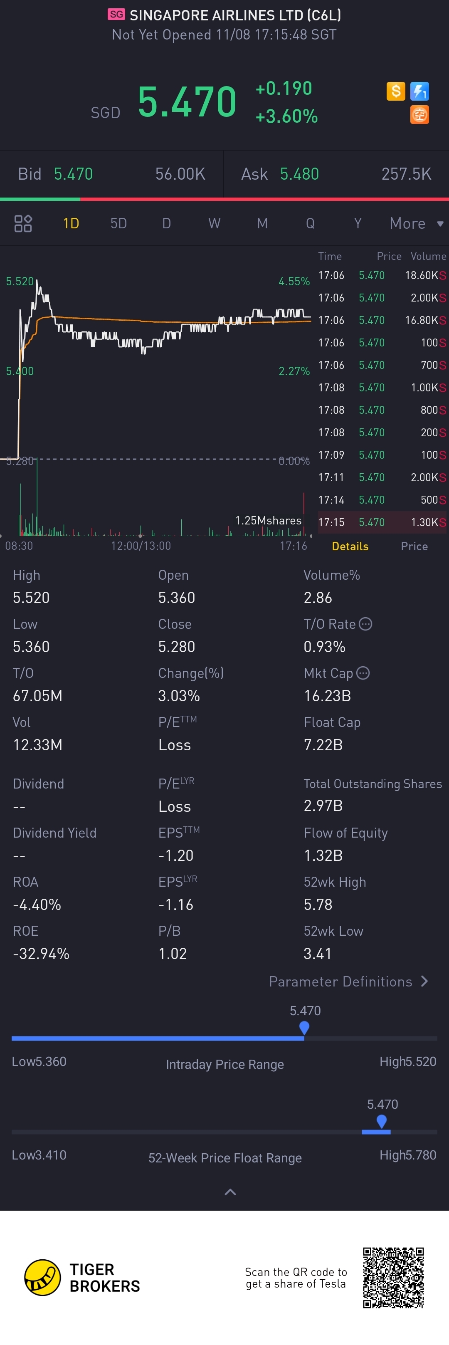Click the orange round badge icon
This screenshot has height=1345, width=449.
[419, 114]
